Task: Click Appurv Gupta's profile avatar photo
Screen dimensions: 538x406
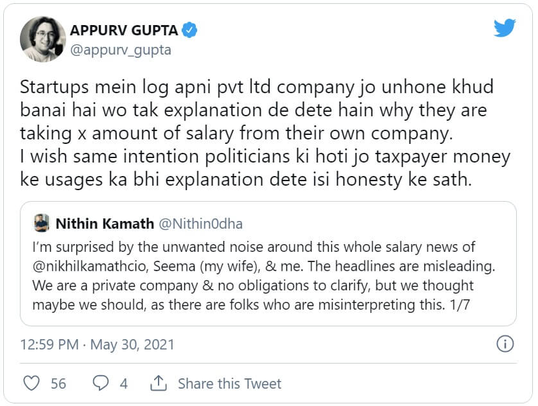Action: point(42,39)
